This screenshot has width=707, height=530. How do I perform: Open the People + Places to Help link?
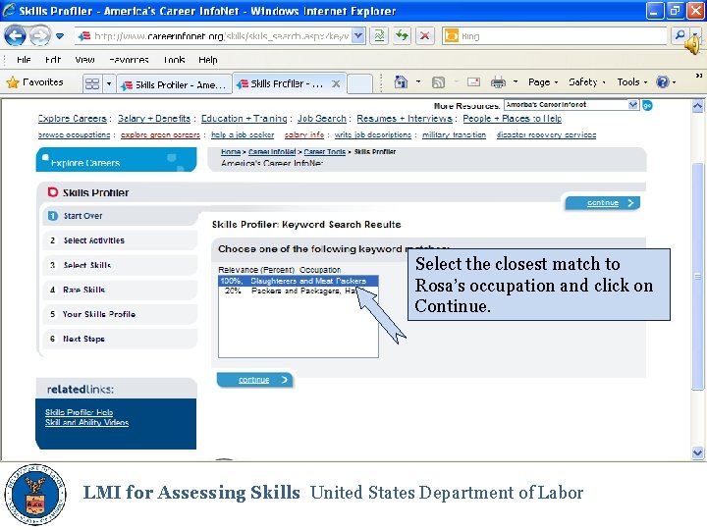(x=513, y=119)
